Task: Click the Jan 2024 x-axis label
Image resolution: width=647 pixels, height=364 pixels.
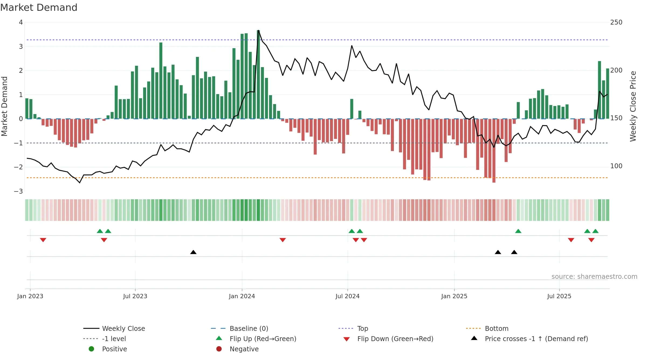Action: tap(242, 296)
